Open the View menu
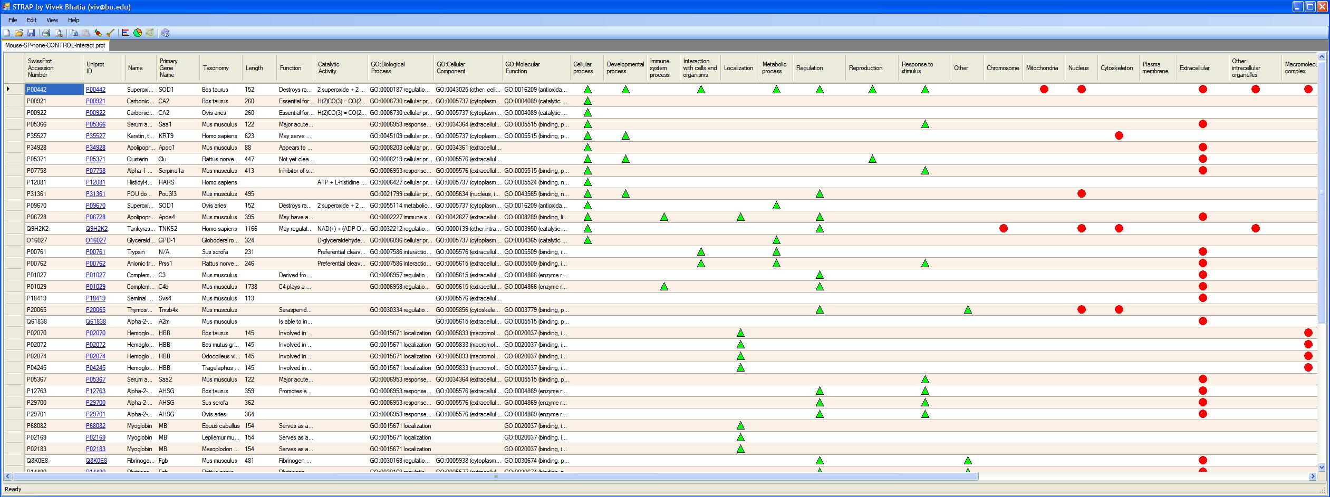The height and width of the screenshot is (497, 1330). tap(52, 20)
